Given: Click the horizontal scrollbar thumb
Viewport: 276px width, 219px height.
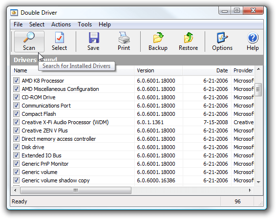Looking at the screenshot, I should [x=76, y=190].
